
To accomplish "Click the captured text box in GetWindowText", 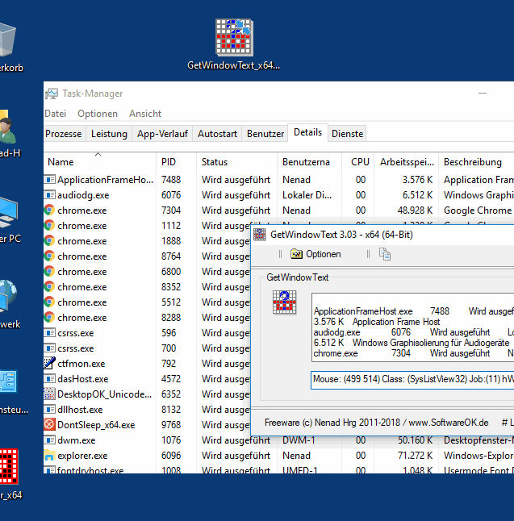I will pyautogui.click(x=412, y=327).
